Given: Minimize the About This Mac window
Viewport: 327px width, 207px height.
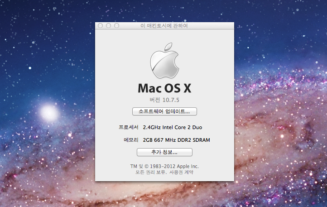Looking at the screenshot, I should tap(109, 26).
